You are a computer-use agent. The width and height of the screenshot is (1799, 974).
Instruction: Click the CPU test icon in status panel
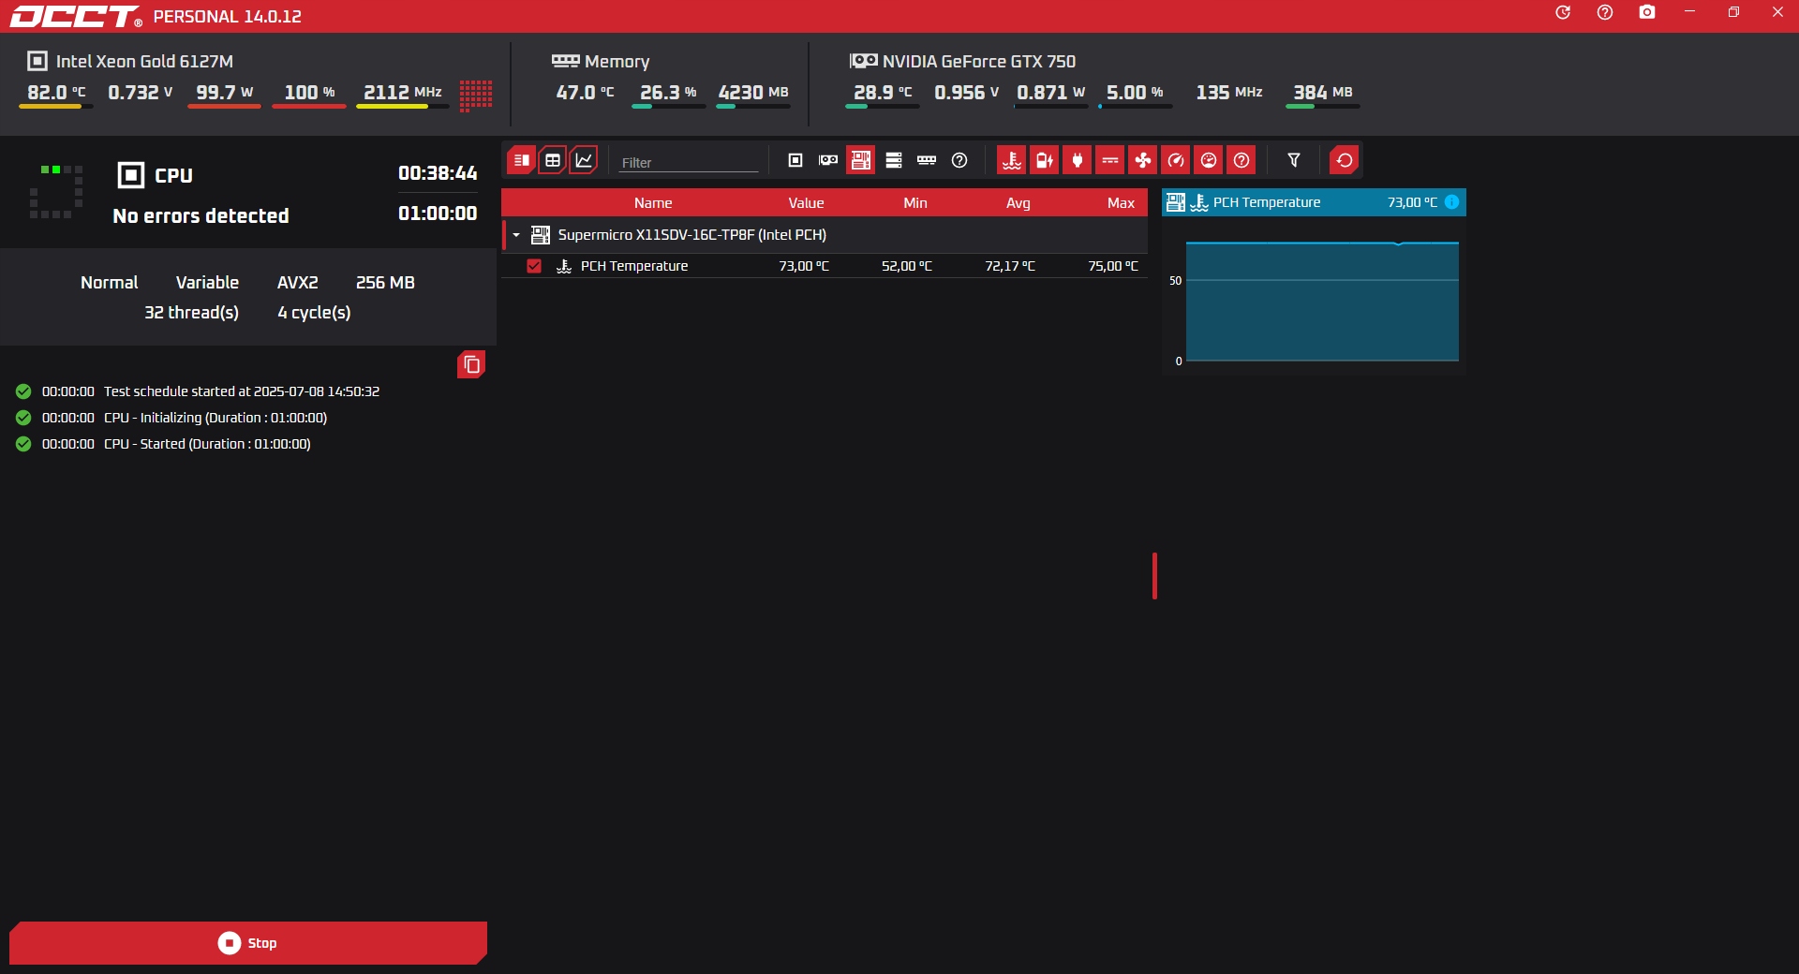(x=131, y=175)
